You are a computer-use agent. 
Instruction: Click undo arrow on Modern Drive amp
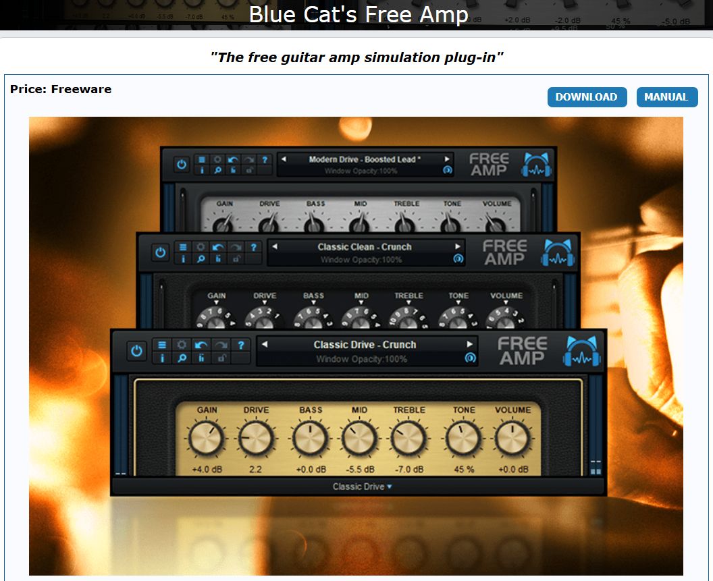[x=233, y=159]
